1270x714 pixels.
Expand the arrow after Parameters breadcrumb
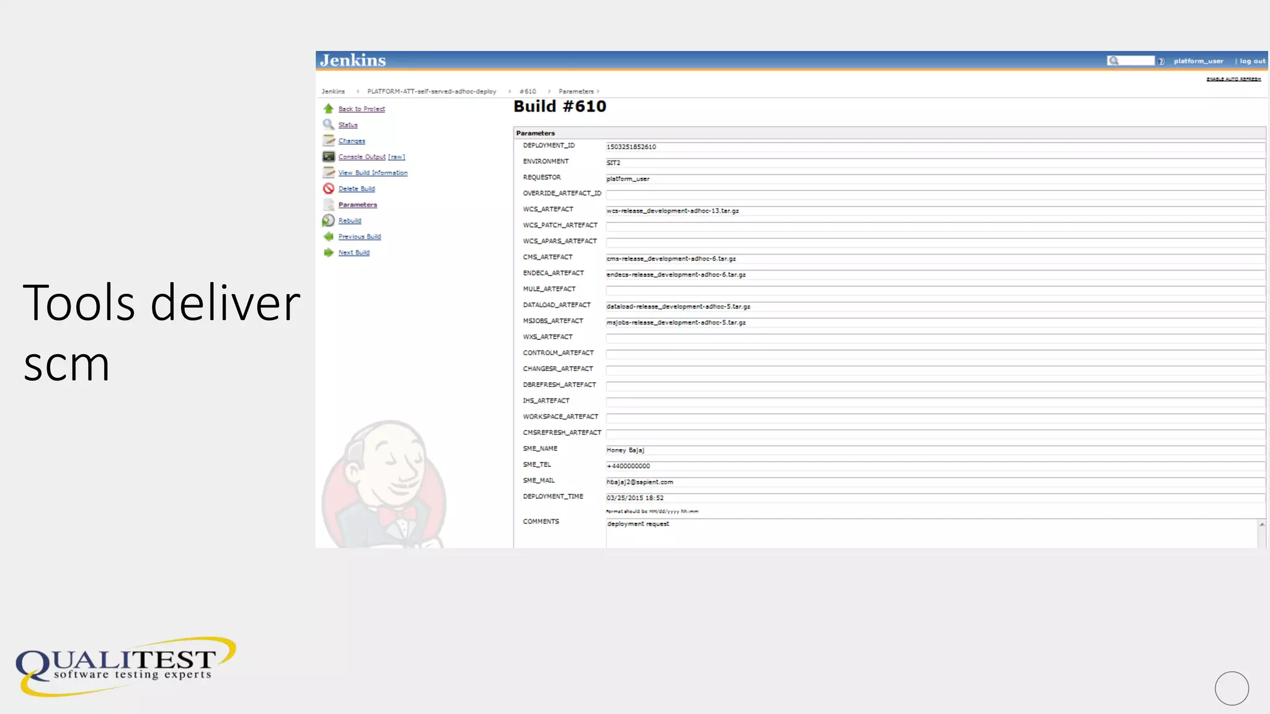598,92
